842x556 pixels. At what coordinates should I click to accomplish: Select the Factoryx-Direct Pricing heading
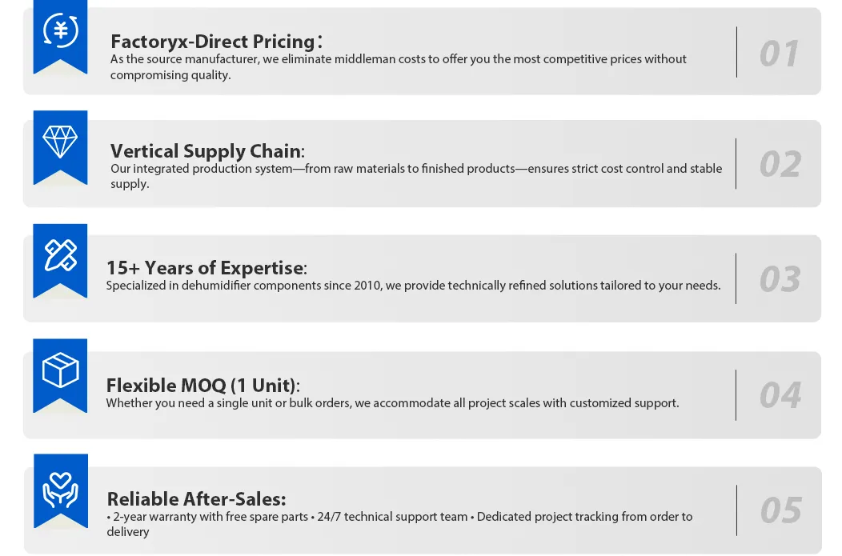(x=216, y=42)
